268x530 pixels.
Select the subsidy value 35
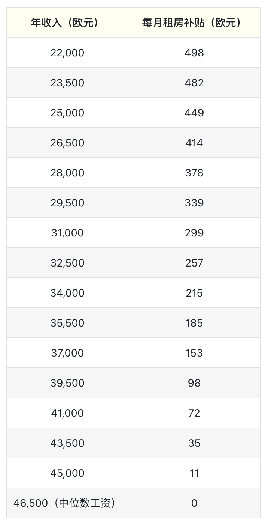pyautogui.click(x=194, y=443)
